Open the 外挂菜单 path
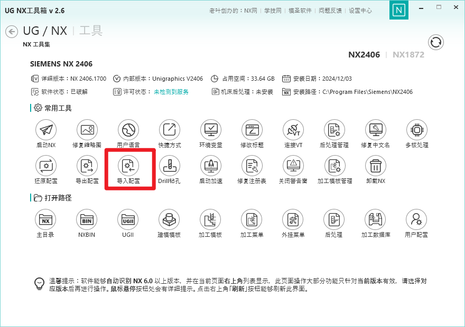 (x=293, y=219)
